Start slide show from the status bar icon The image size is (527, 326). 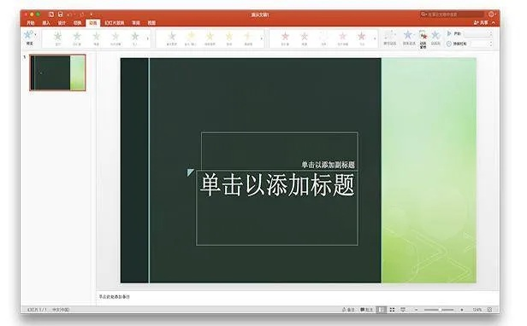[x=403, y=310]
